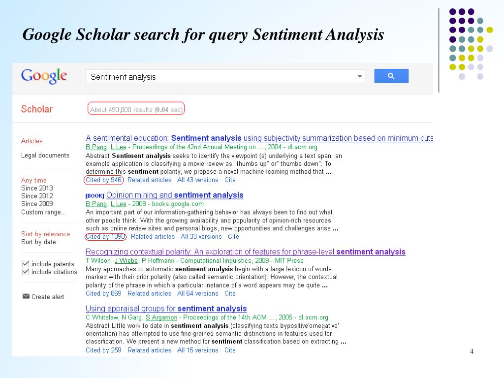This screenshot has height=378, width=504.
Task: Click the blue magnifier search button
Action: [391, 76]
